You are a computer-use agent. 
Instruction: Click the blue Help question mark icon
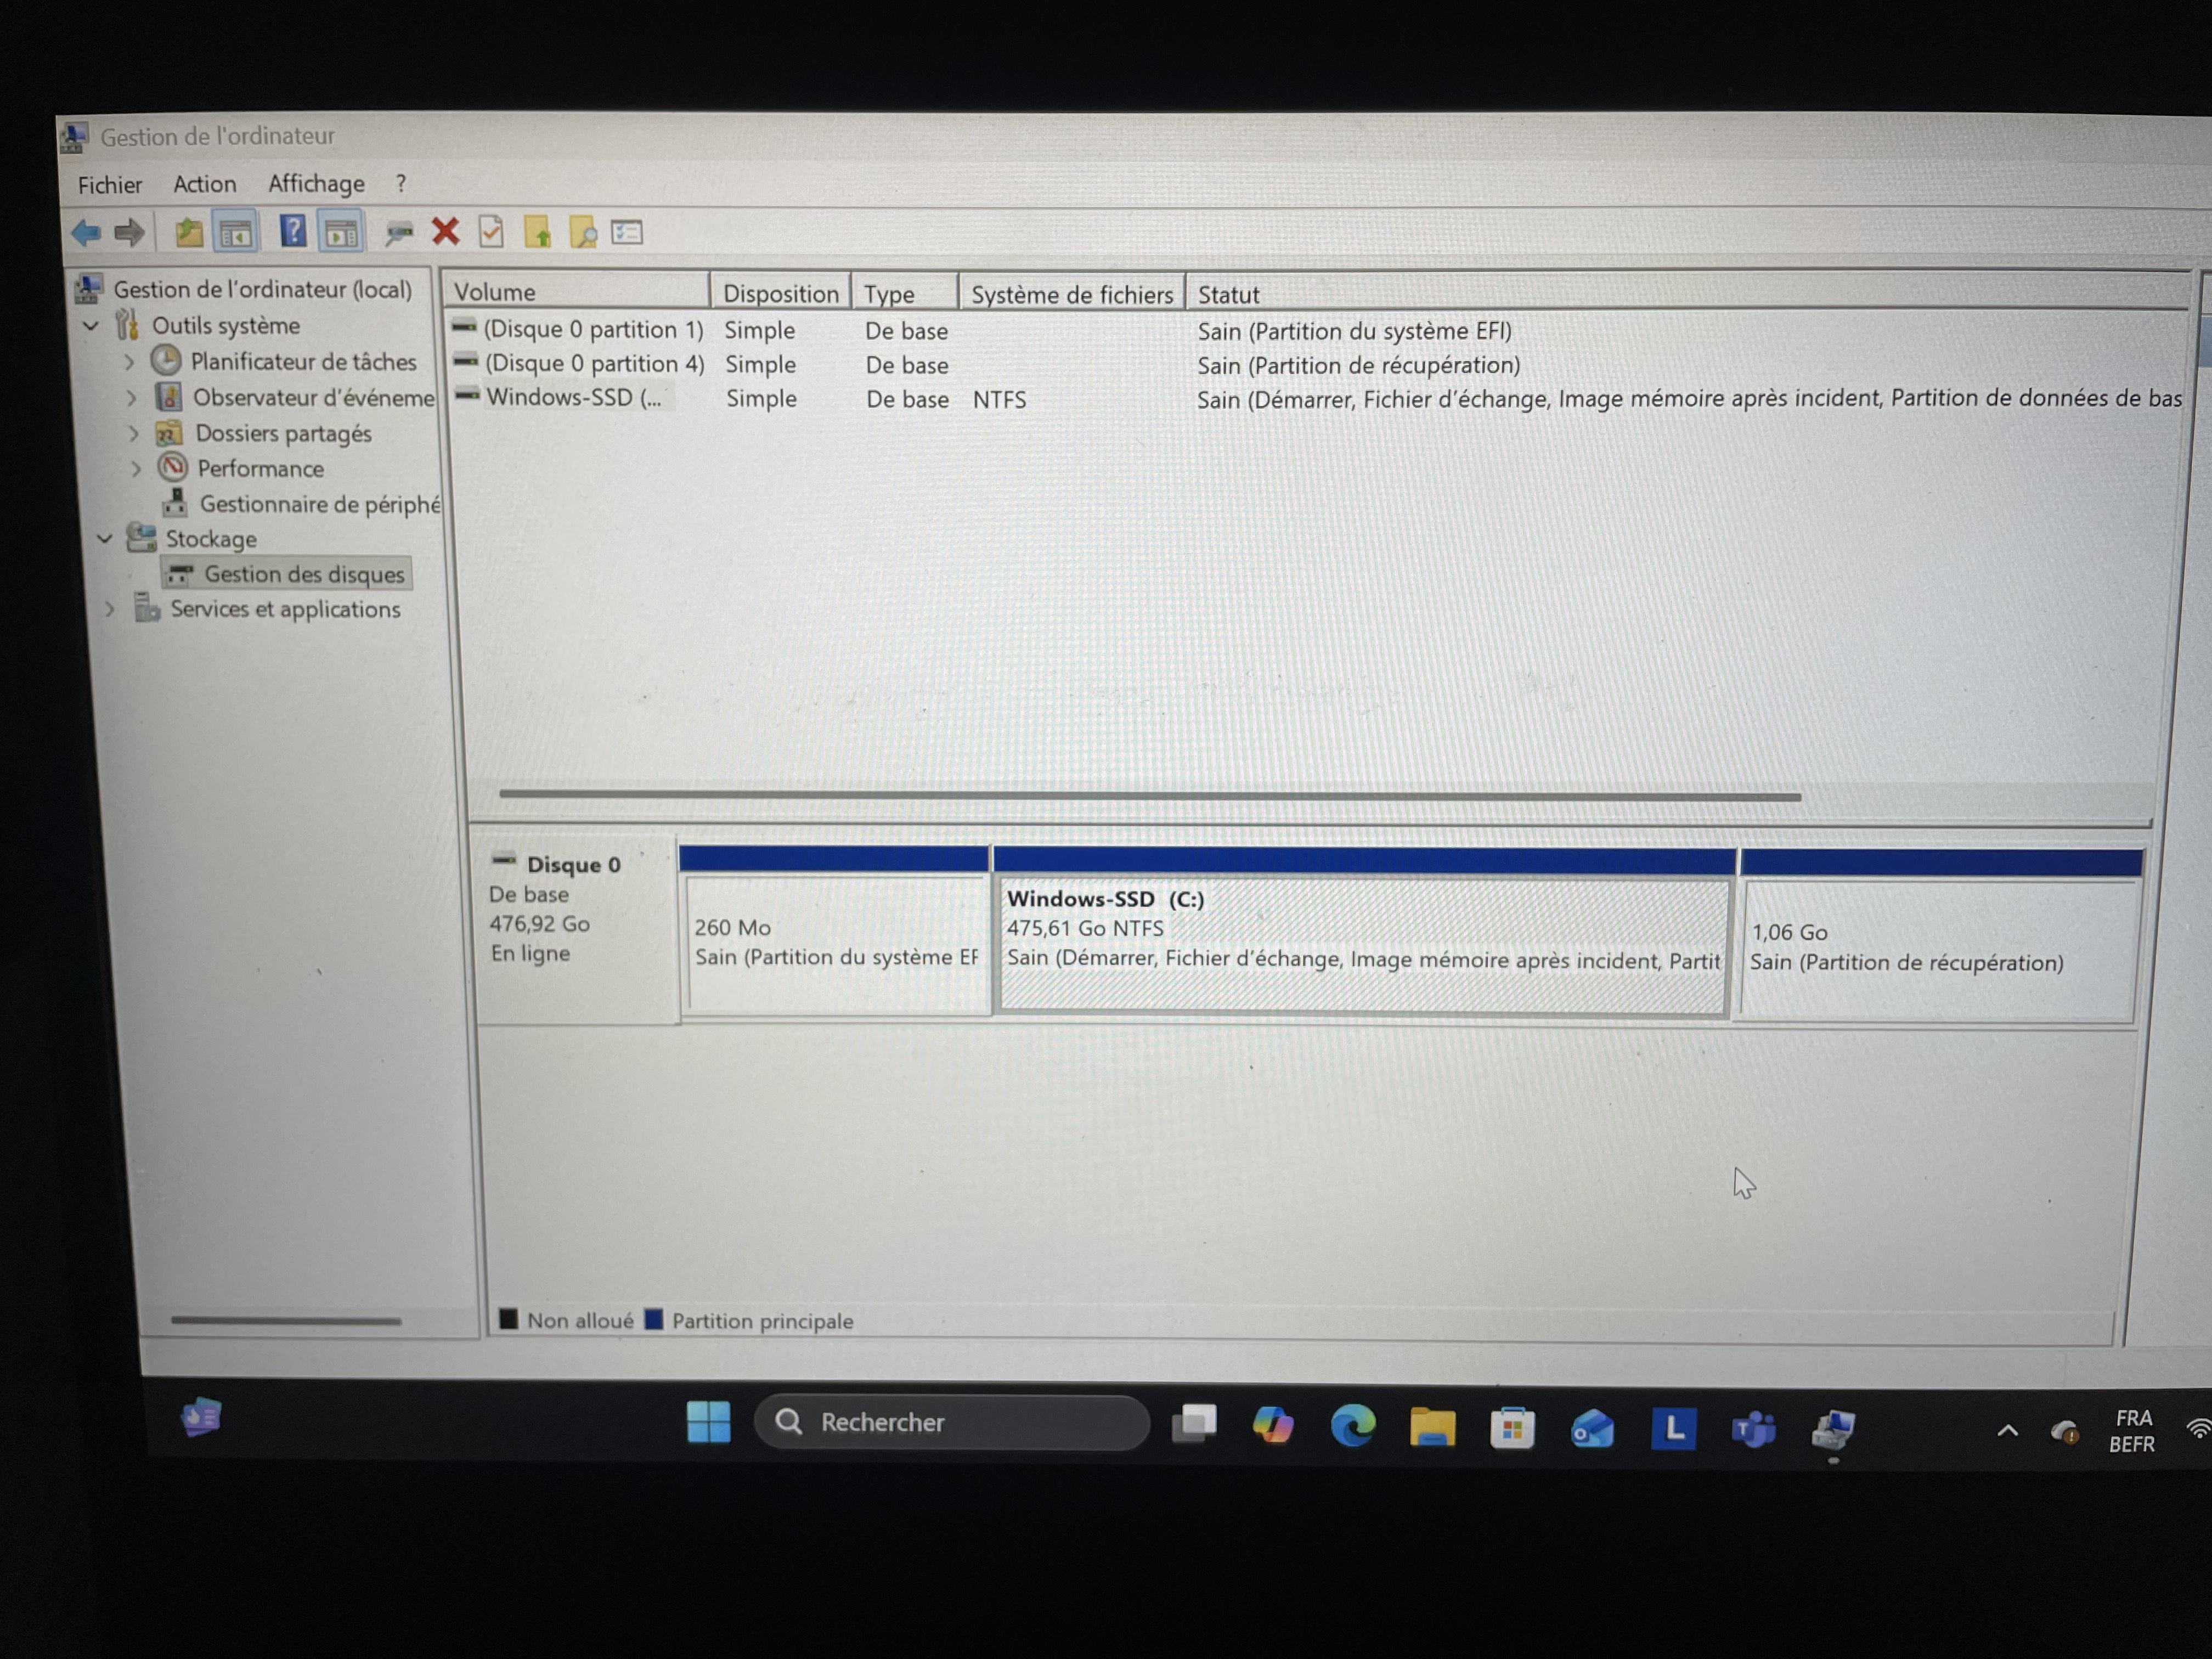pyautogui.click(x=292, y=232)
